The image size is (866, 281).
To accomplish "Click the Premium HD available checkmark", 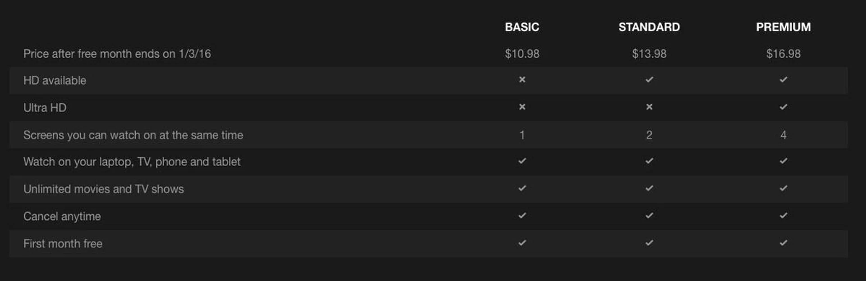I will 783,80.
